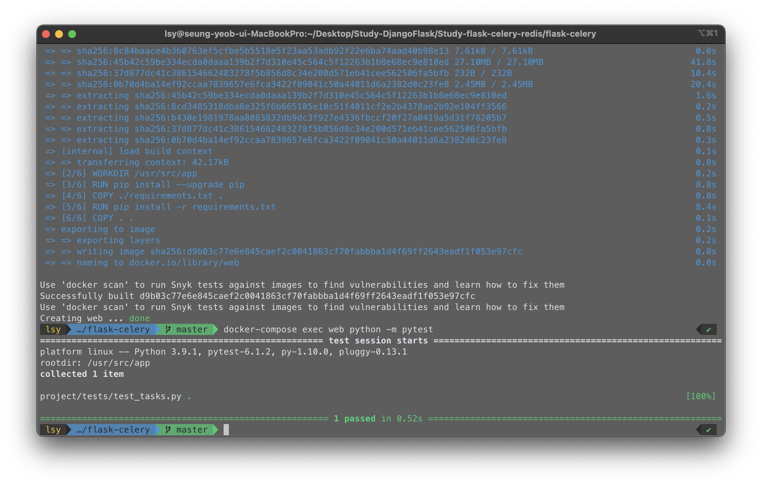This screenshot has width=762, height=485.
Task: Click the ⌥⌘1 shortcut indicator in titlebar
Action: coord(708,33)
